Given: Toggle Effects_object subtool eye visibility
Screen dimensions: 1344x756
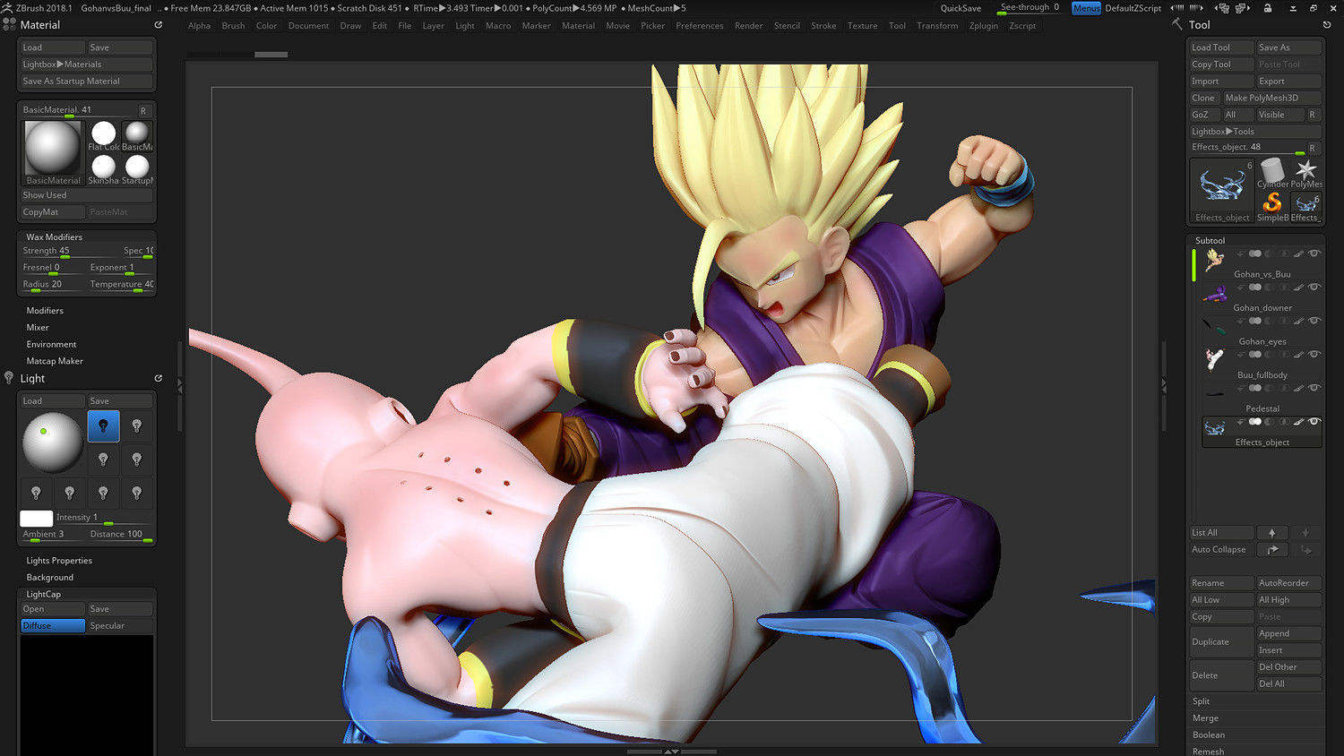Looking at the screenshot, I should 1314,421.
